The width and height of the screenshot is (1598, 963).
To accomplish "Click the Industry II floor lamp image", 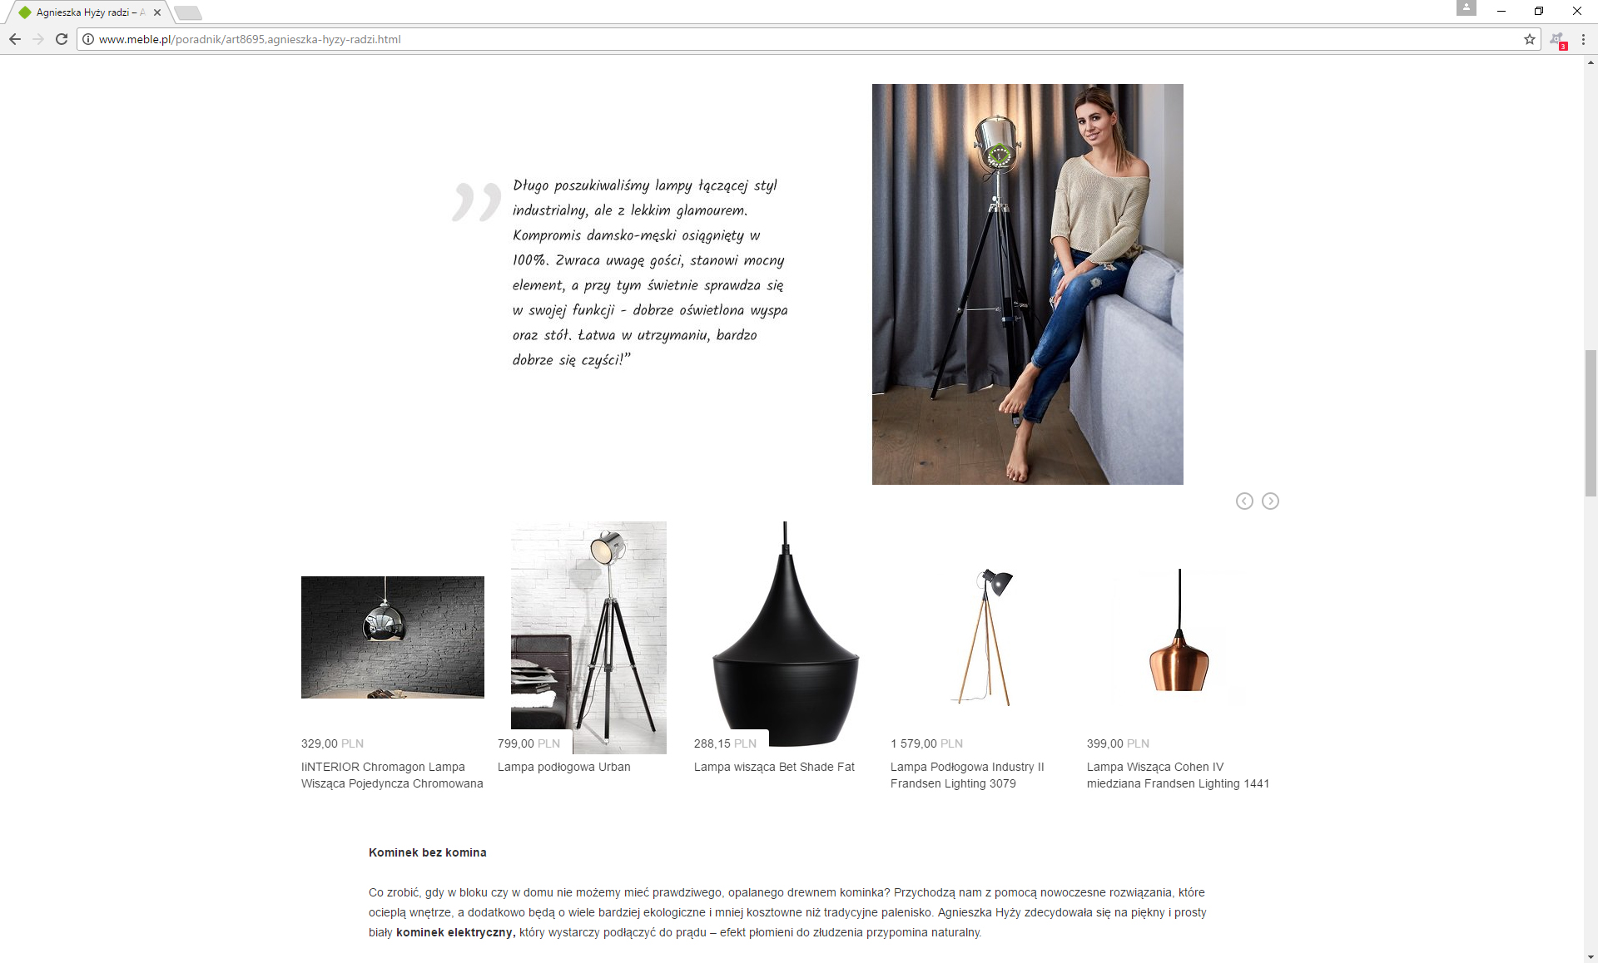I will pos(982,637).
